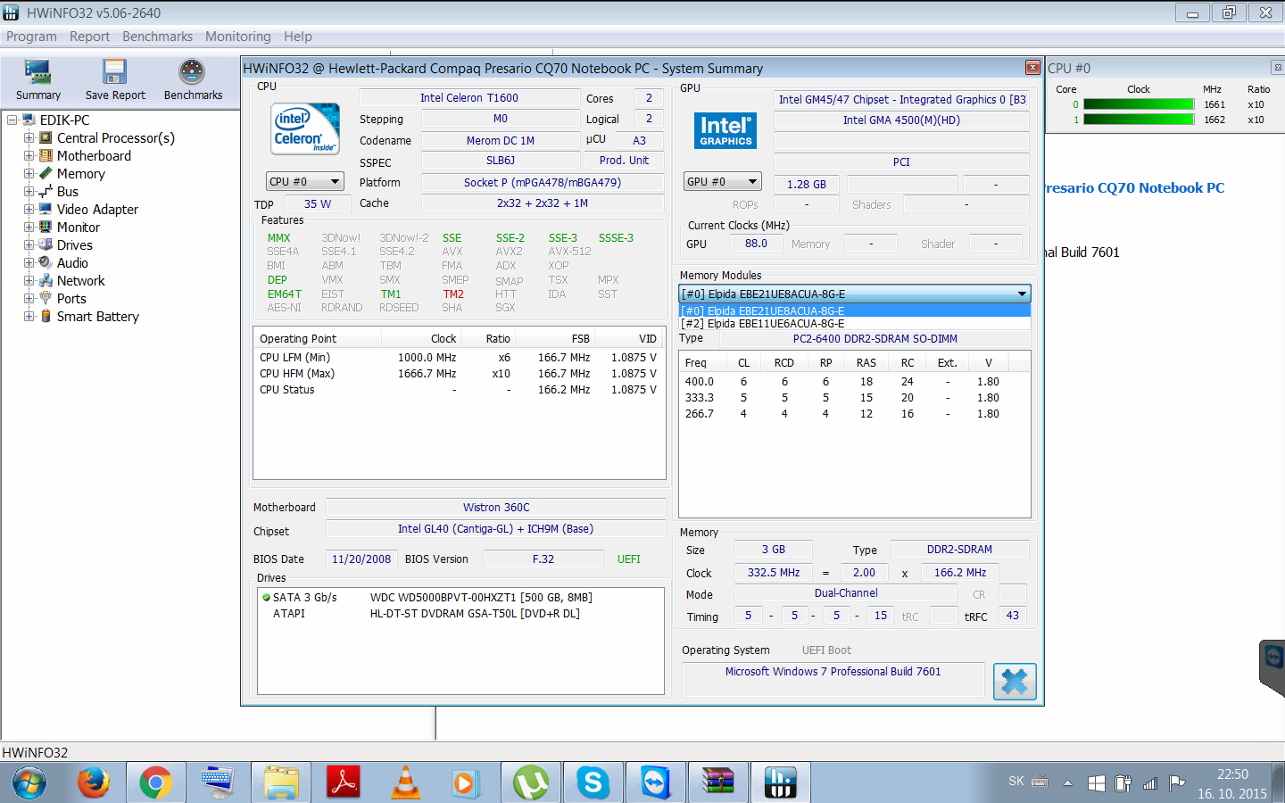
Task: Launch Firefox from the taskbar
Action: 94,783
